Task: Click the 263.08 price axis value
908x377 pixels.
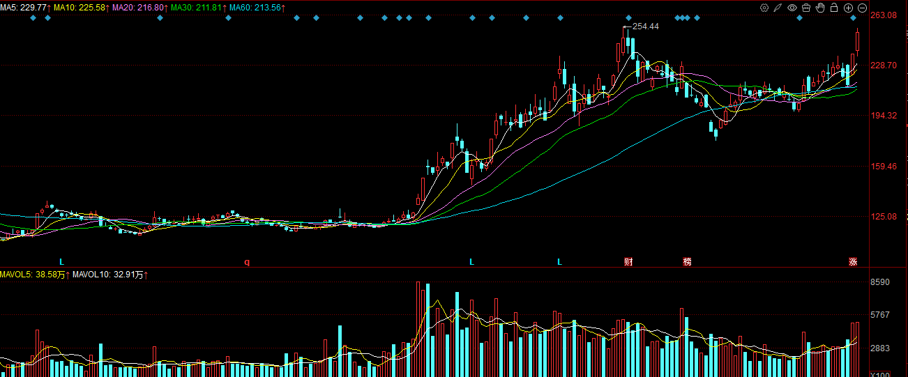Action: tap(883, 15)
